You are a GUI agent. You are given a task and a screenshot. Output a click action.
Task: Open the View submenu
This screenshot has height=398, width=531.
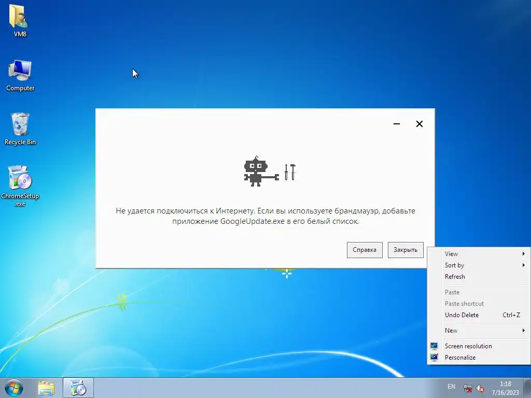(x=479, y=254)
